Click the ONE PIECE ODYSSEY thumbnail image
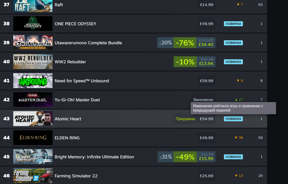Image resolution: width=288 pixels, height=184 pixels. (33, 24)
